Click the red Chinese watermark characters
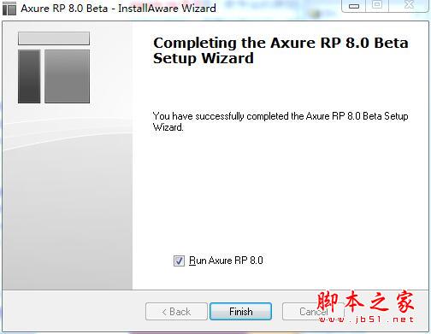 (x=365, y=302)
